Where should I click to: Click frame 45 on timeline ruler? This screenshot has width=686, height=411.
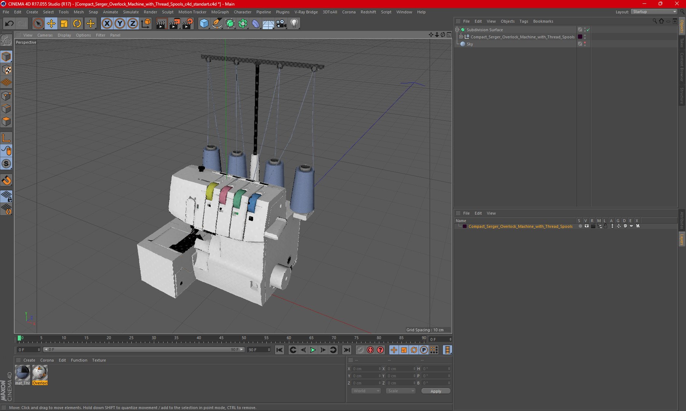tap(221, 338)
